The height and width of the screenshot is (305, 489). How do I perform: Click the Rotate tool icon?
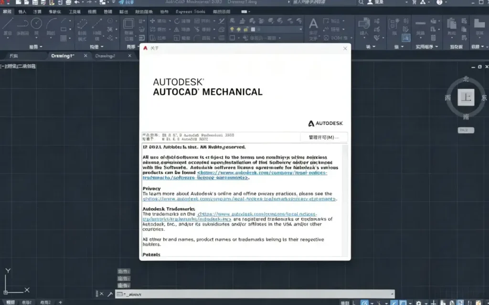point(177,21)
